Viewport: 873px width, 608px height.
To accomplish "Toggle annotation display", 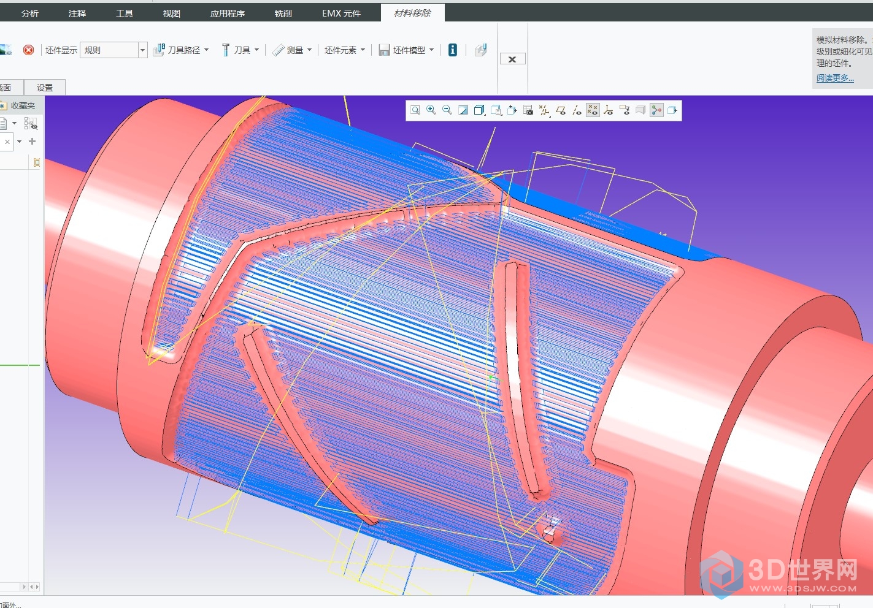I will [x=625, y=110].
